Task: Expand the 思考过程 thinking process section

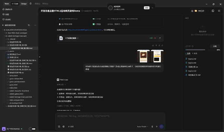Action: click(x=61, y=85)
